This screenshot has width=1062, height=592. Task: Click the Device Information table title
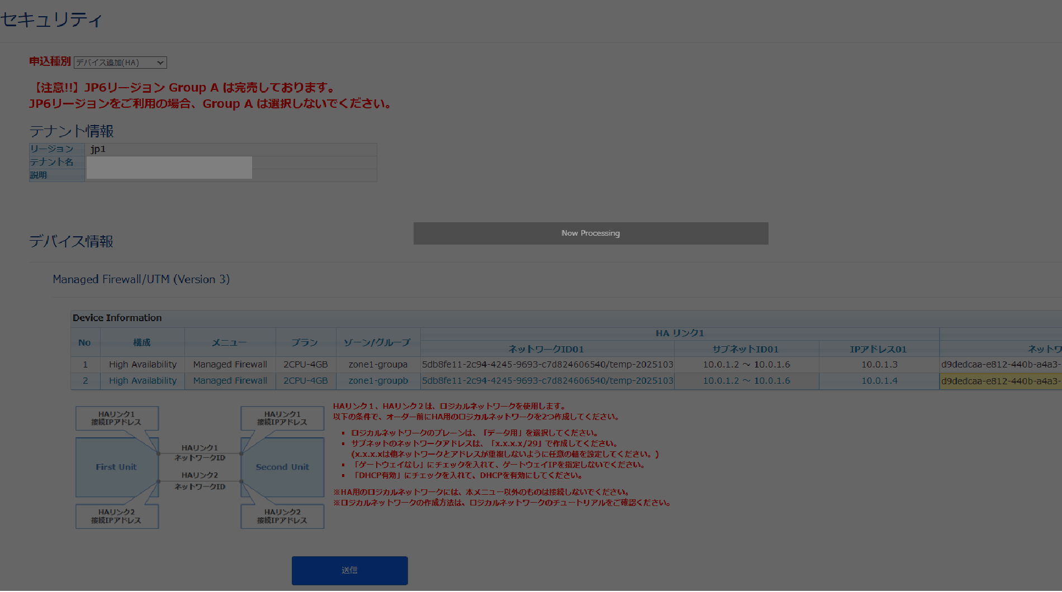[117, 318]
